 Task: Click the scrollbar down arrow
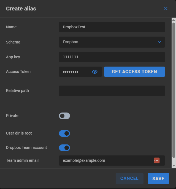click(x=174, y=166)
